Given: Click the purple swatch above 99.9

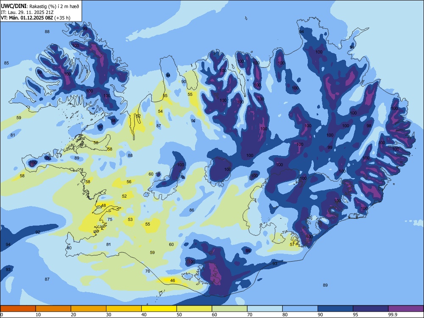Looking at the screenshot, I should click(x=406, y=309).
